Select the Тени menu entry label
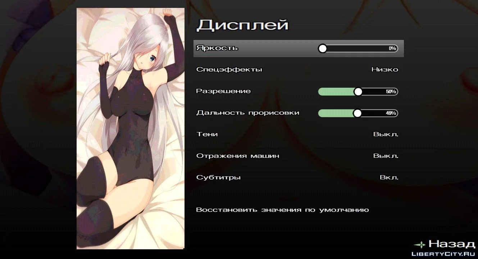This screenshot has height=259, width=478. (207, 135)
